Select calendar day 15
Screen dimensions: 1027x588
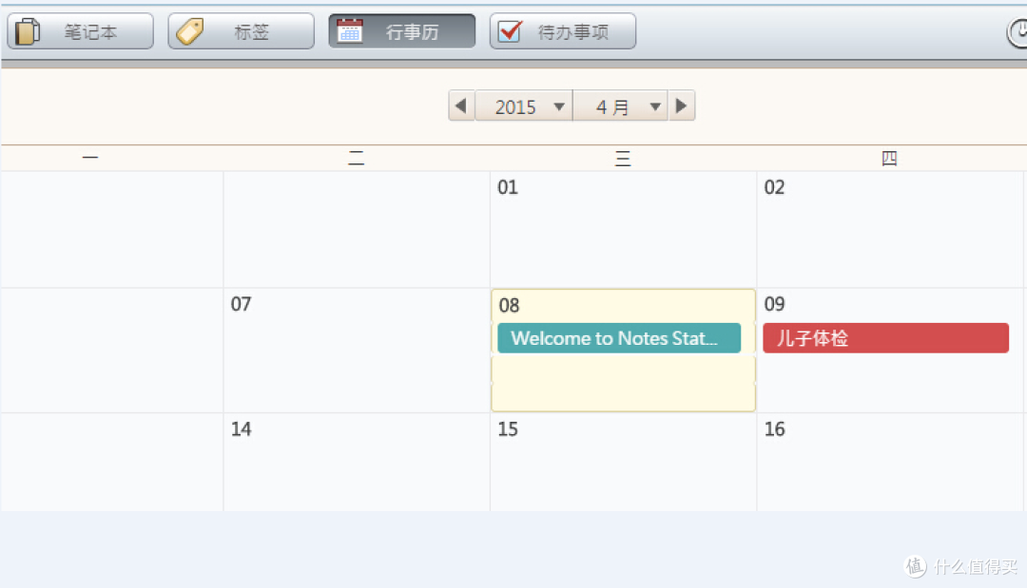pos(623,463)
